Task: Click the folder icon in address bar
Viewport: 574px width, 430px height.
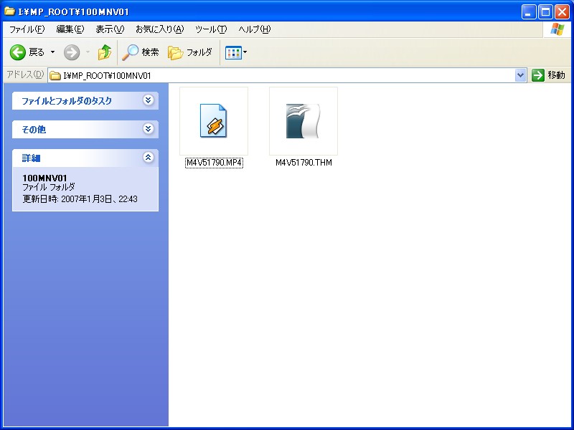Action: (55, 76)
